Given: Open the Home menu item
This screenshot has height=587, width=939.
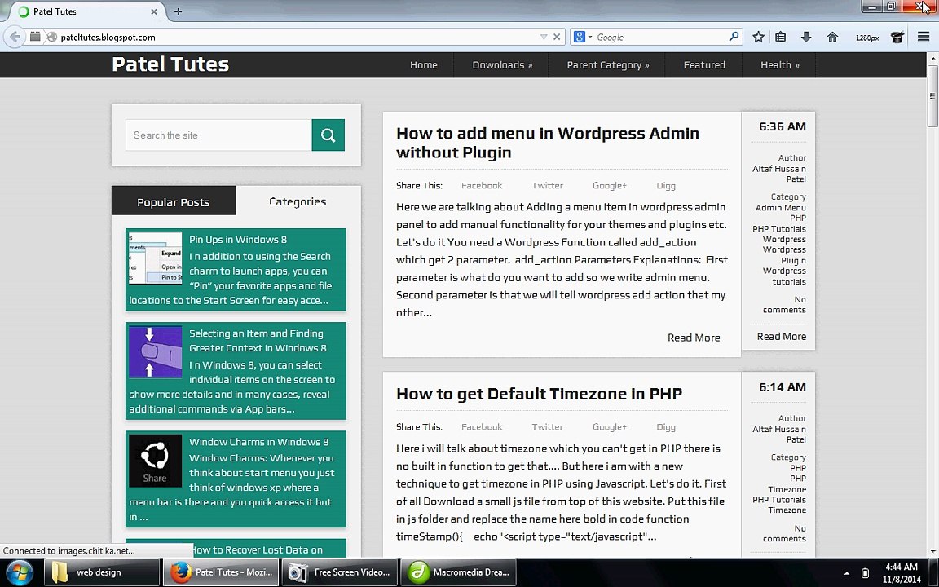Looking at the screenshot, I should [423, 64].
